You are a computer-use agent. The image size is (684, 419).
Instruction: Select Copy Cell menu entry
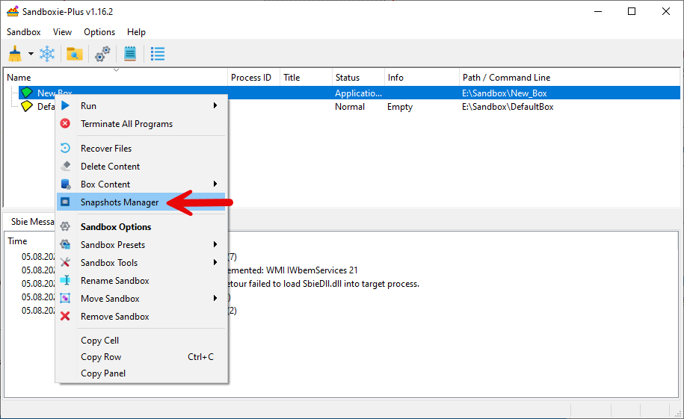(141, 340)
